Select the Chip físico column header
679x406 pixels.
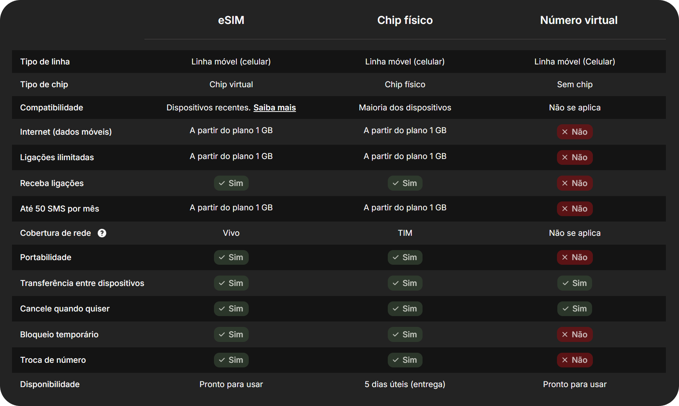405,20
